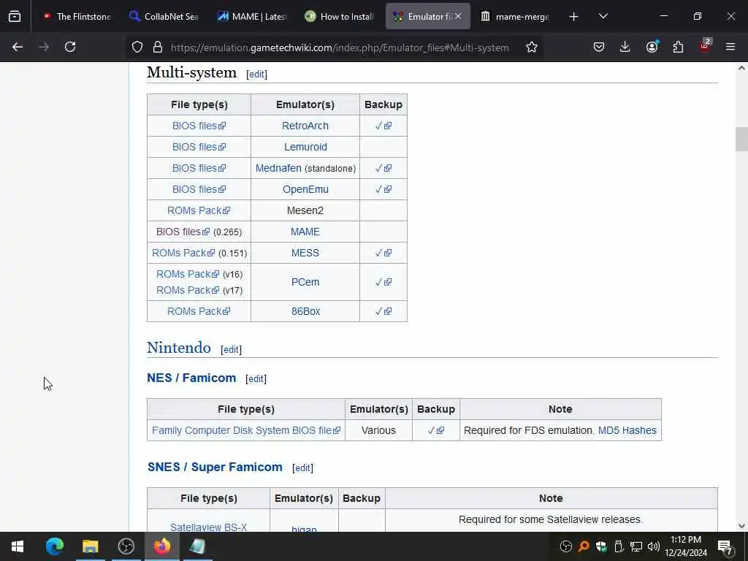Switch to the mame-merged tab
The height and width of the screenshot is (561, 748).
[x=515, y=16]
